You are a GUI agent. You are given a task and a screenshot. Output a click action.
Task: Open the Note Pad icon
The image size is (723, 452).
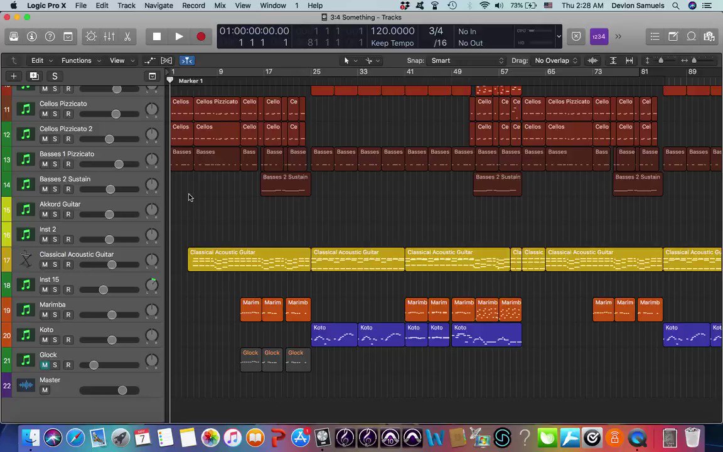coord(673,36)
